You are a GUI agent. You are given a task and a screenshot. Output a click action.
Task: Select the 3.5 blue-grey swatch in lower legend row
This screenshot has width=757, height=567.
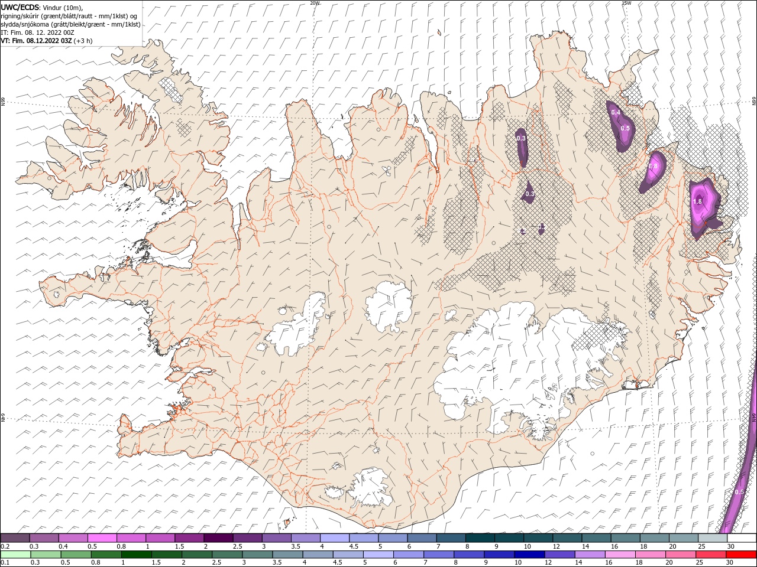(x=287, y=554)
